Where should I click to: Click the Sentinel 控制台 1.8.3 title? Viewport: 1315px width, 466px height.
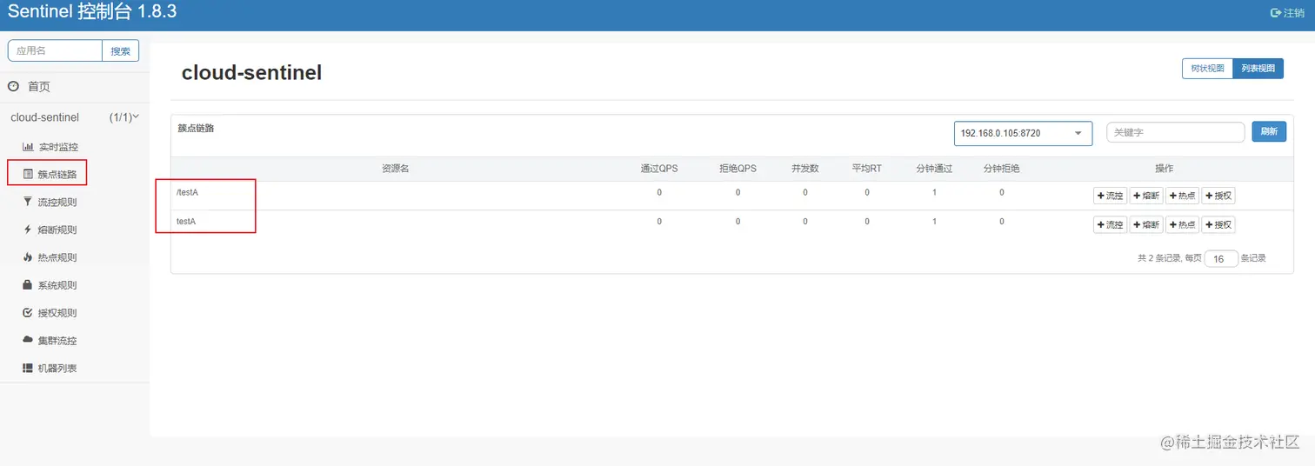[92, 12]
